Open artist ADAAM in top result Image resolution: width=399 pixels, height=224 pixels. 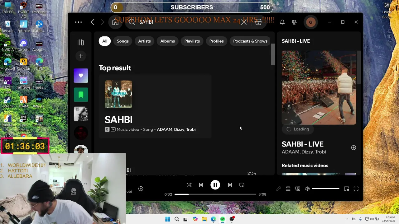tap(165, 129)
